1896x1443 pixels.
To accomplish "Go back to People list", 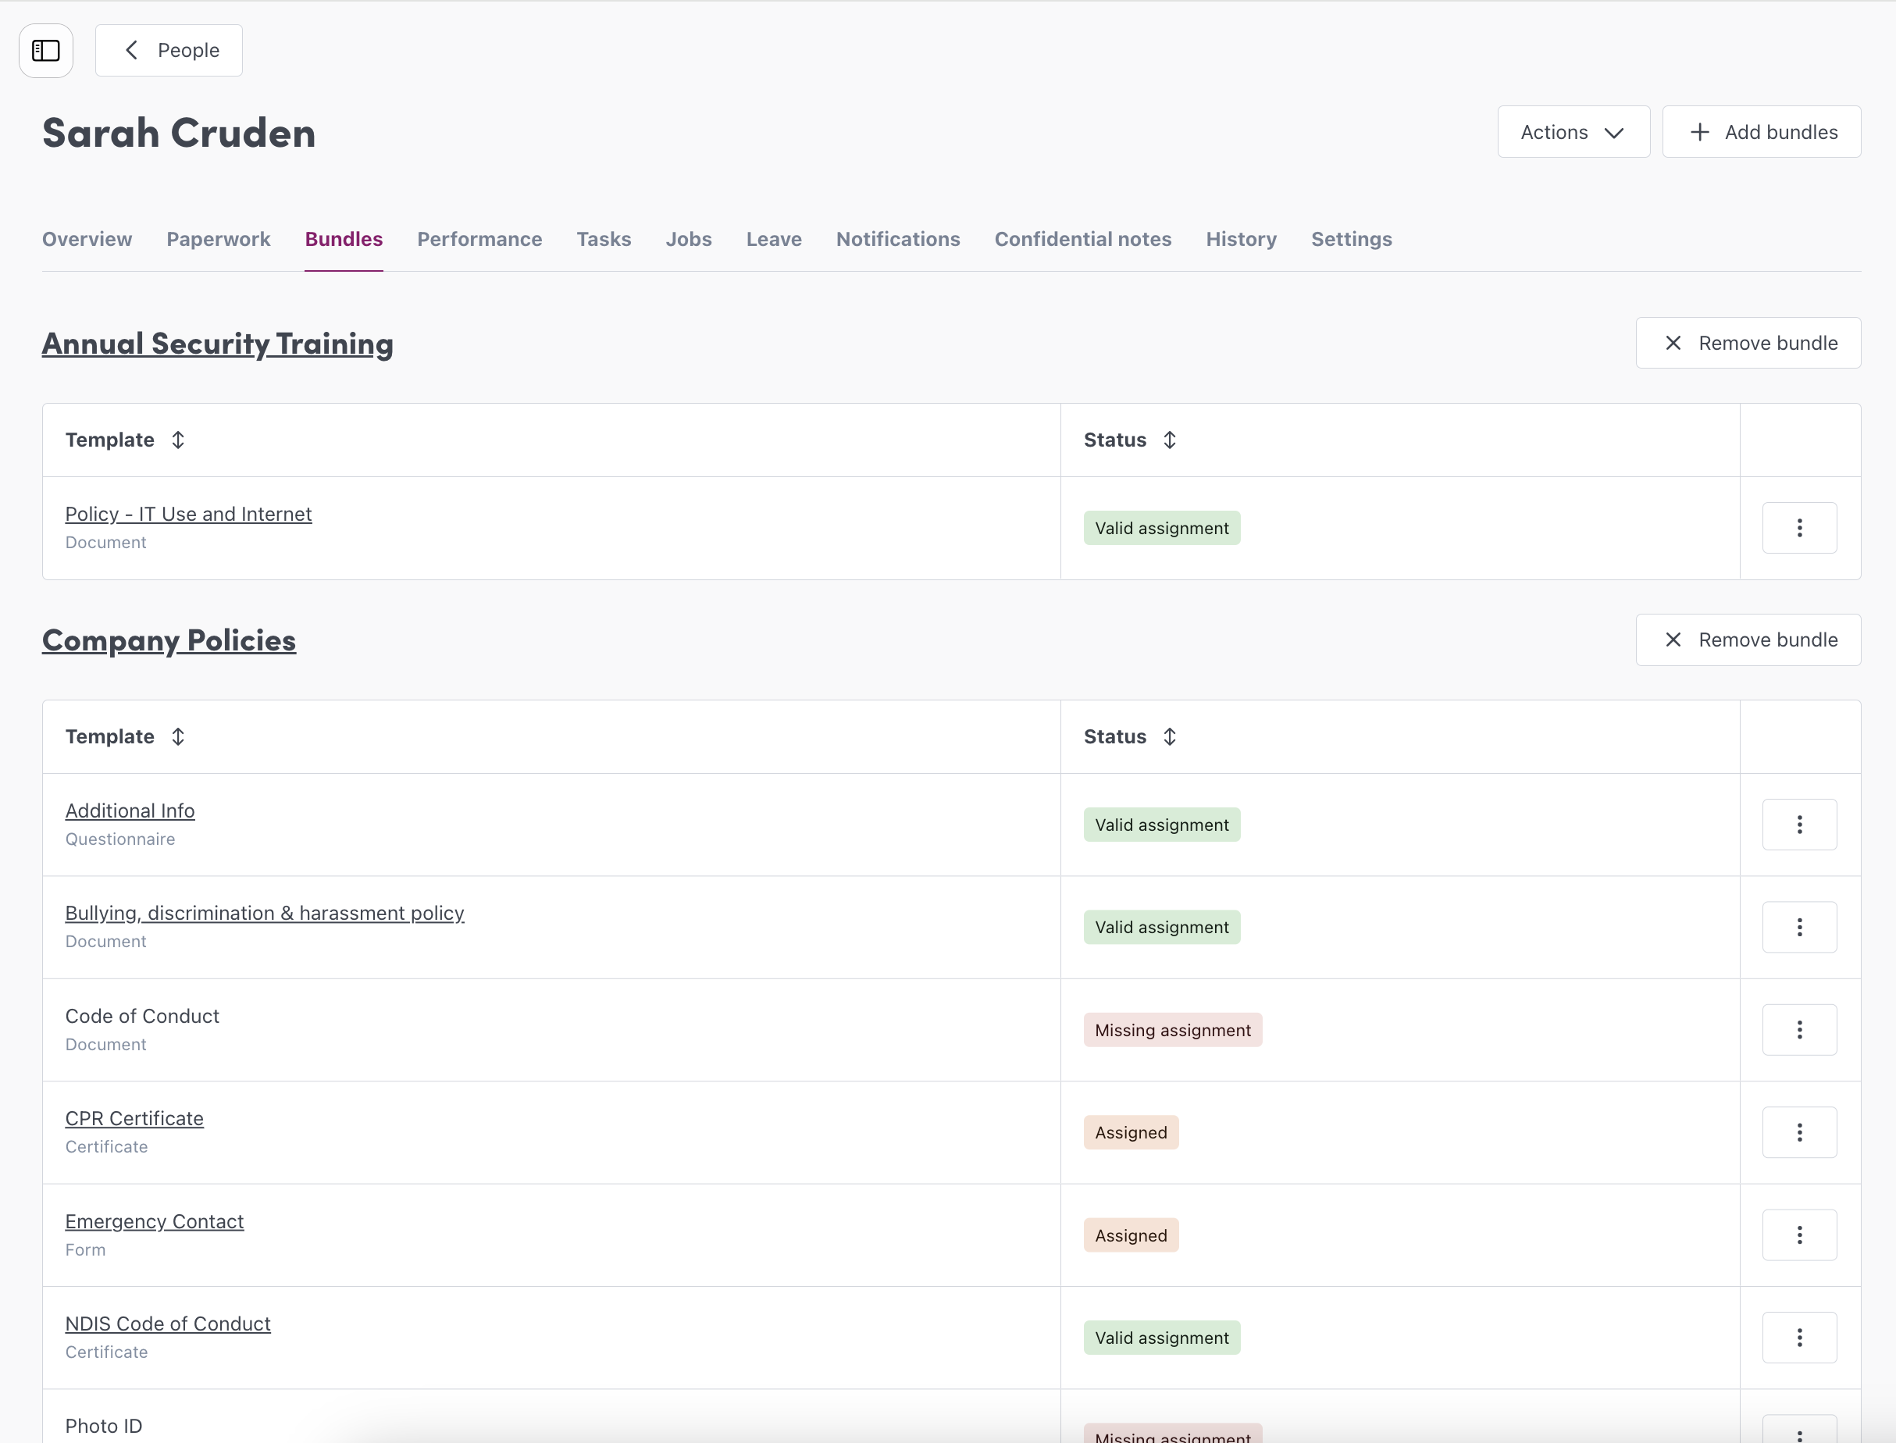I will 169,51.
